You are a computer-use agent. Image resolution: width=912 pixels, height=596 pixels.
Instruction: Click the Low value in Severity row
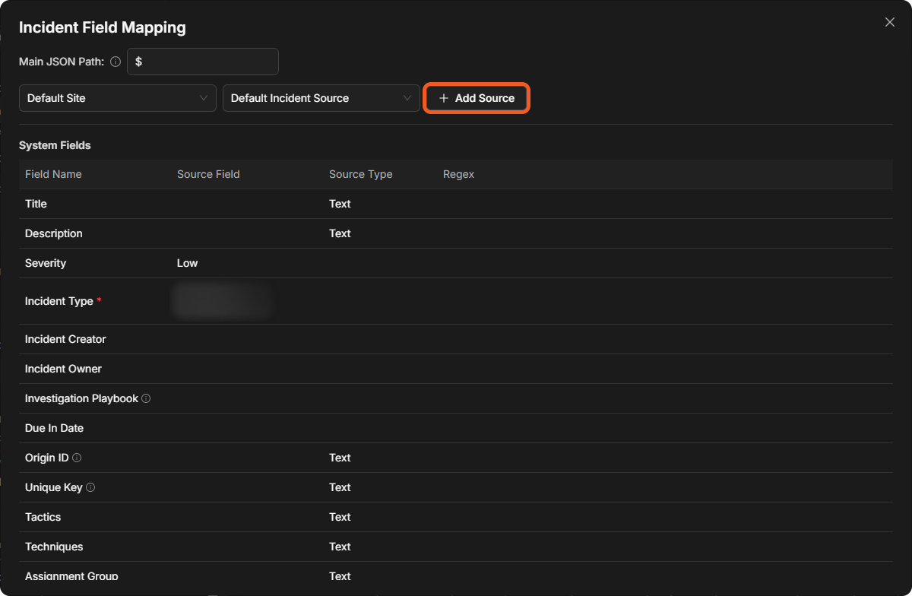click(x=188, y=263)
